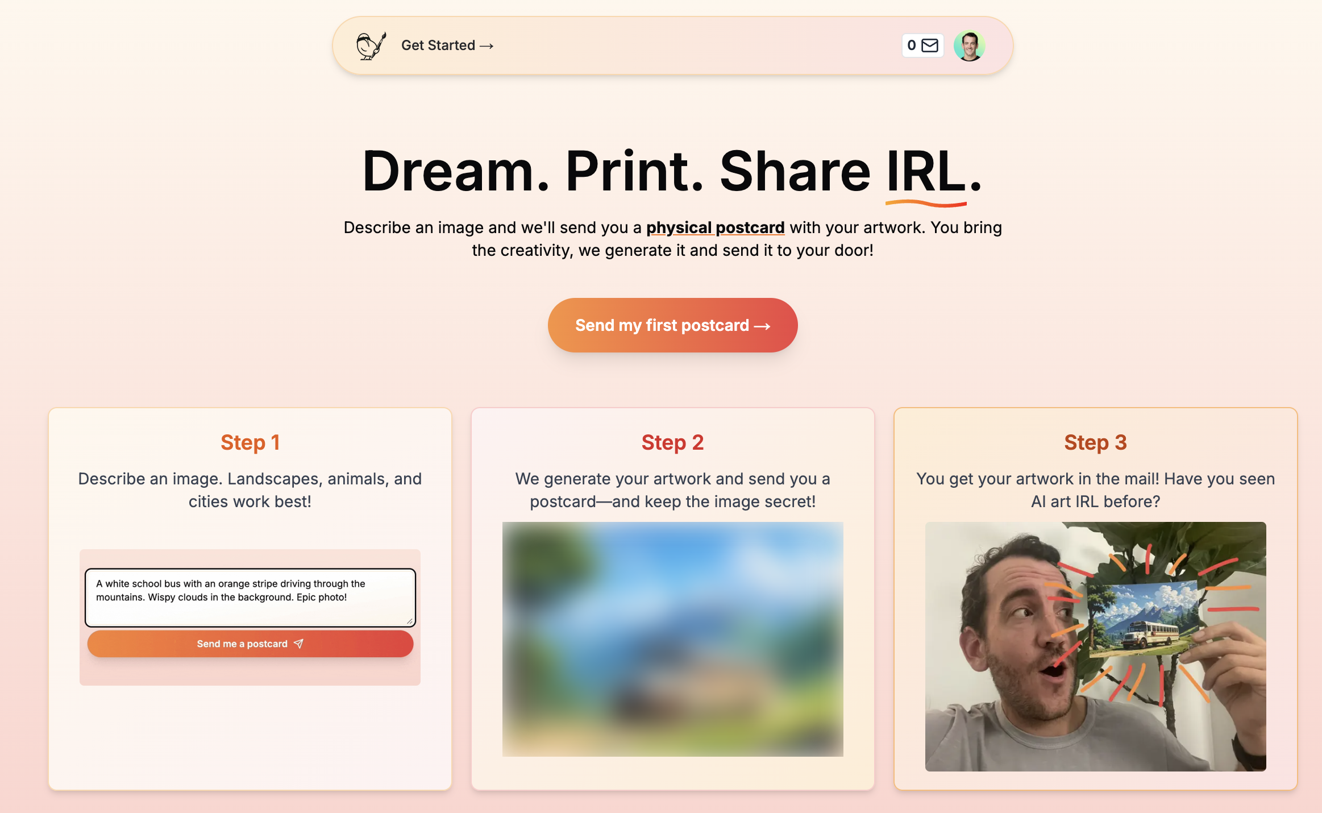Click the envelope mail icon
The image size is (1322, 813).
point(930,45)
